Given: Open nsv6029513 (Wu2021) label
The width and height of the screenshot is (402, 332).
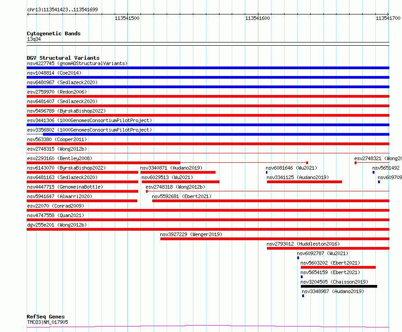Looking at the screenshot, I should click(x=167, y=177).
